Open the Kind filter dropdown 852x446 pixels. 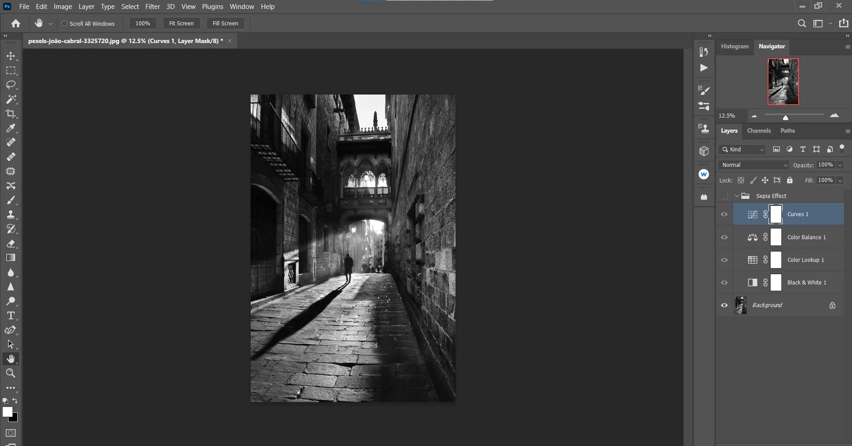742,150
